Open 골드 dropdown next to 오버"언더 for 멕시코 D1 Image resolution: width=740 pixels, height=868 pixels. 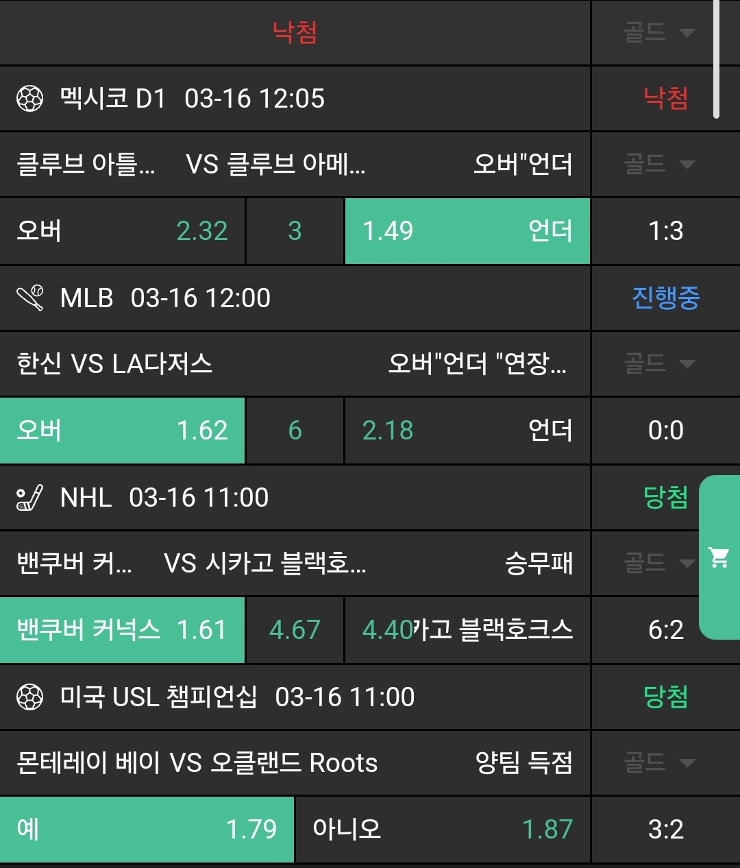click(659, 164)
